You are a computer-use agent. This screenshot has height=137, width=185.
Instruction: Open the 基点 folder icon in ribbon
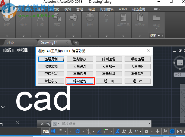[x=156, y=18]
